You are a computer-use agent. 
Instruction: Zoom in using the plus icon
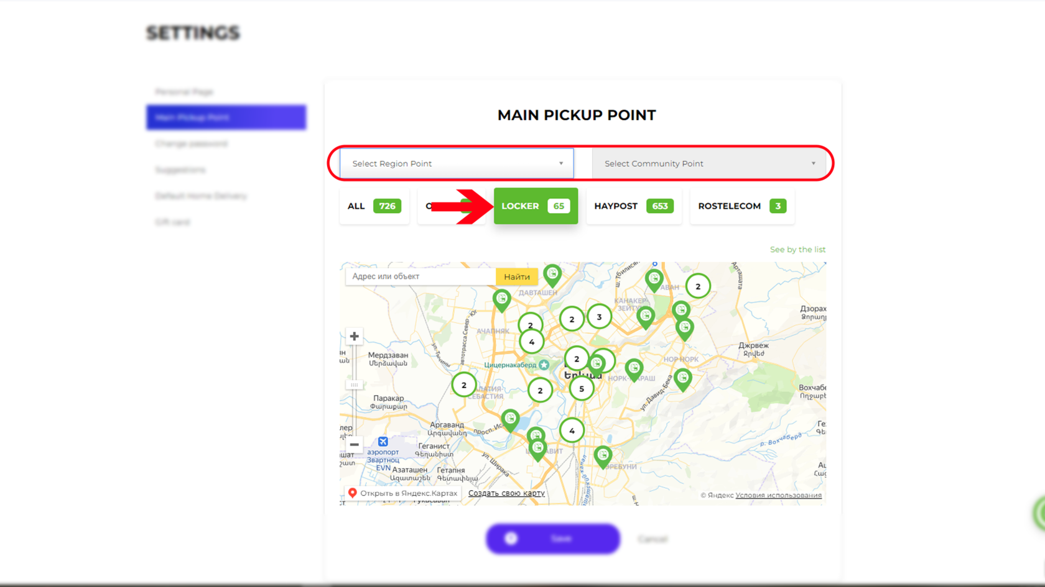(x=353, y=336)
